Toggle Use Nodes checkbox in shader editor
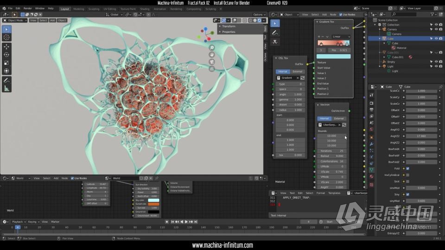 click(x=341, y=14)
